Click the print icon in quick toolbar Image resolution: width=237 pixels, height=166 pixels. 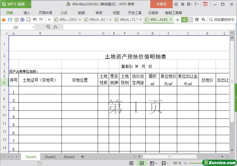(22, 20)
